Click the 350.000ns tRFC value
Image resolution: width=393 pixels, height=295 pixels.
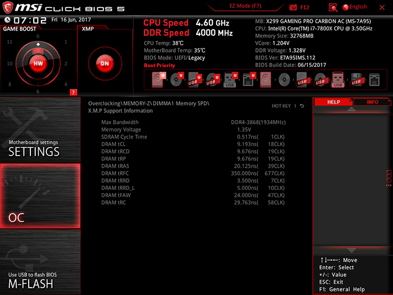point(245,173)
